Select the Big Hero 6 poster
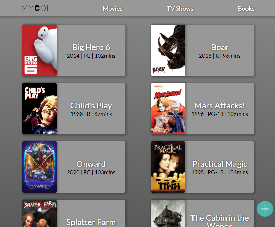Screen dimensions: 275x227 click(40, 50)
